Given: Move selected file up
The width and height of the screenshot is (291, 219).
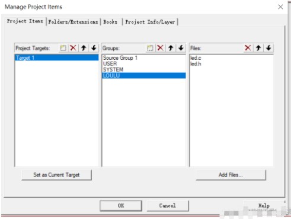Looking at the screenshot, I should pos(258,48).
